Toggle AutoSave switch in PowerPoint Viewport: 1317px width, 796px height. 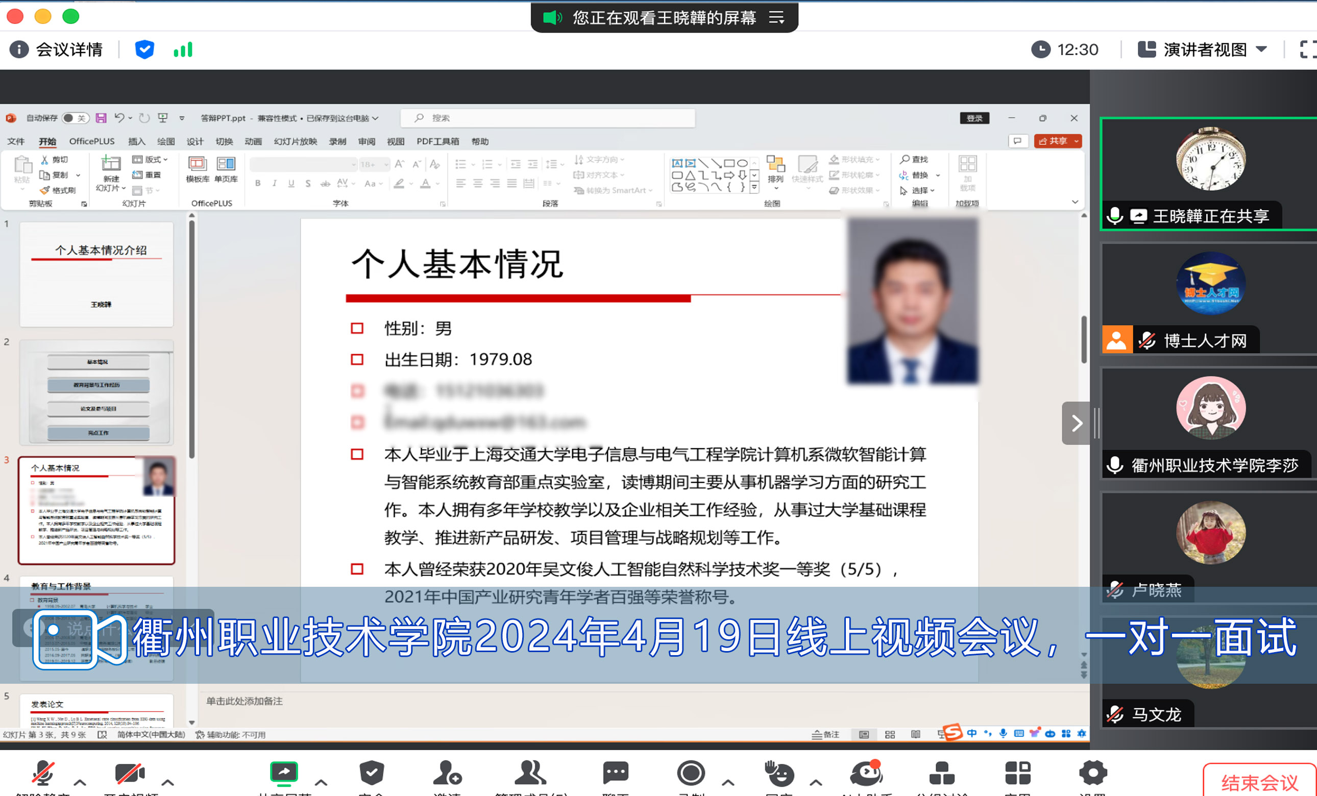tap(75, 118)
